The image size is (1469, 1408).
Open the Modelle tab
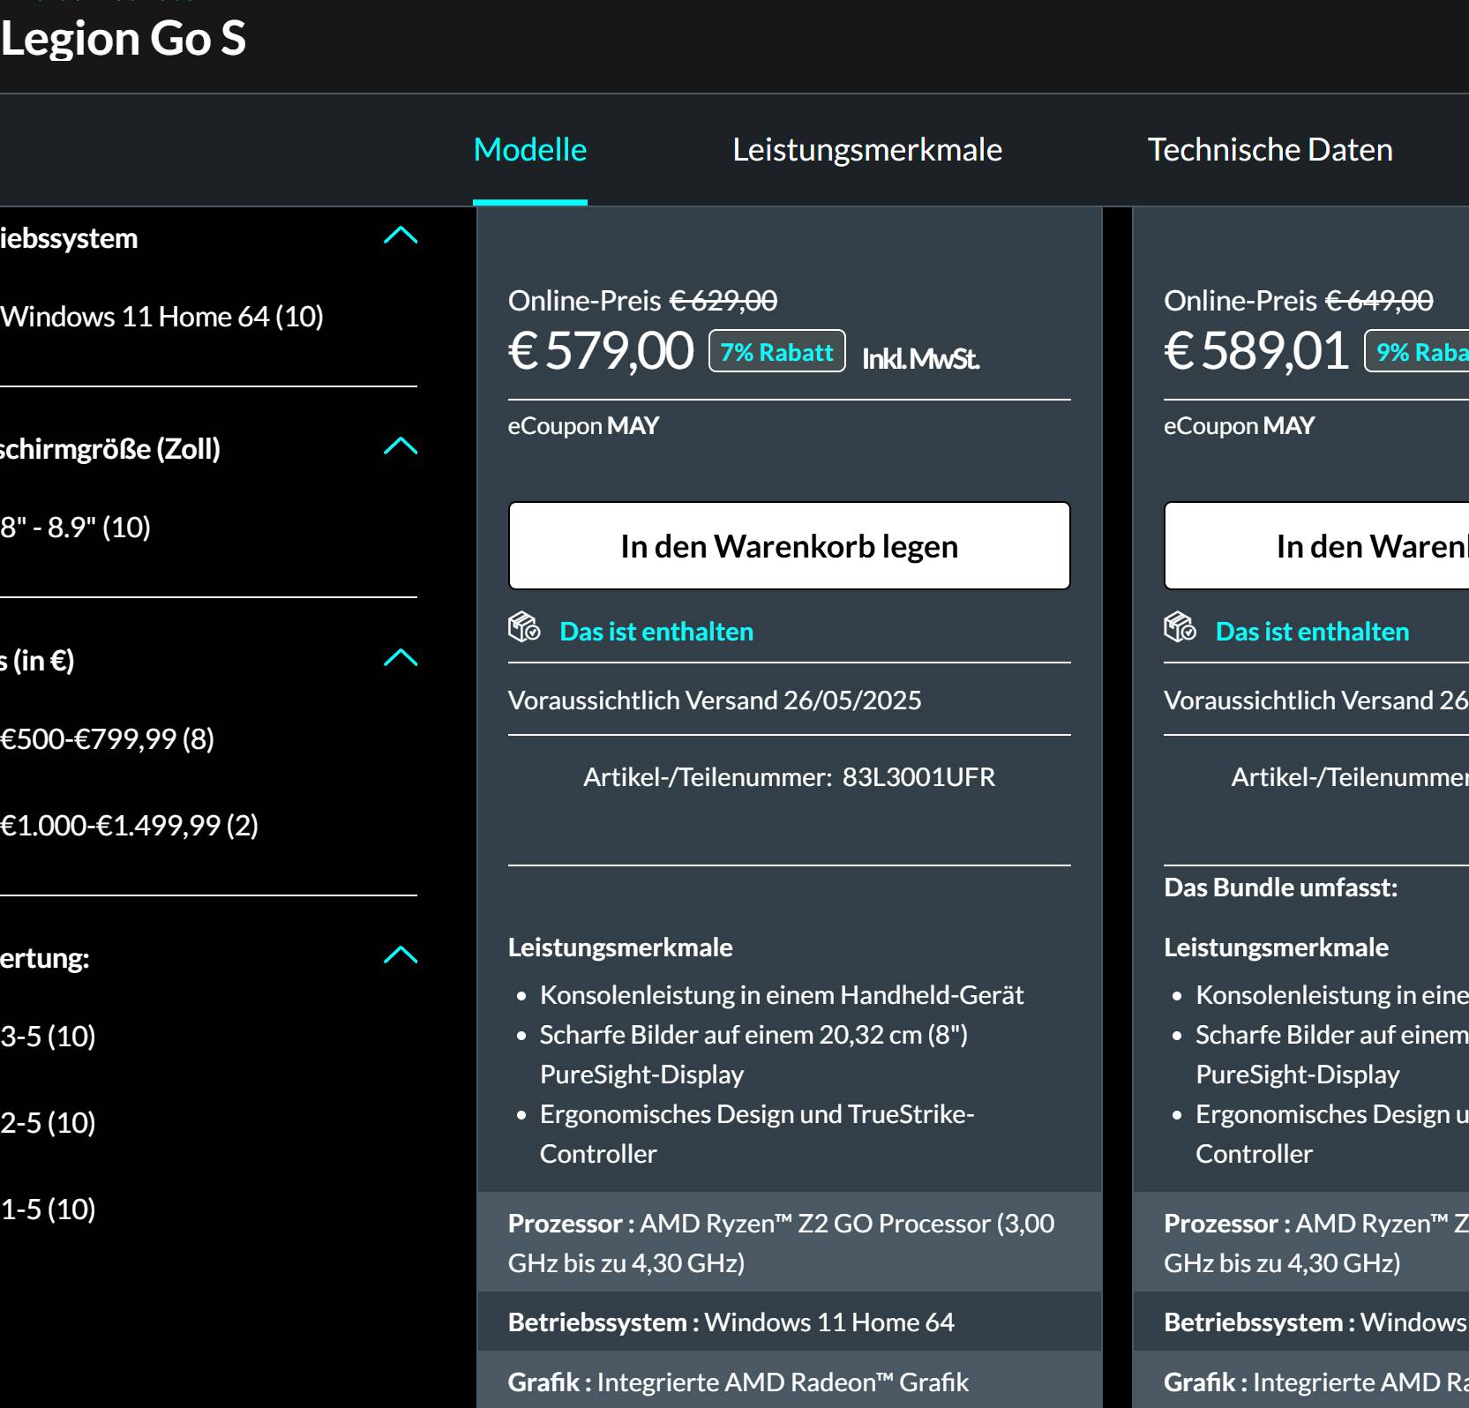(529, 150)
